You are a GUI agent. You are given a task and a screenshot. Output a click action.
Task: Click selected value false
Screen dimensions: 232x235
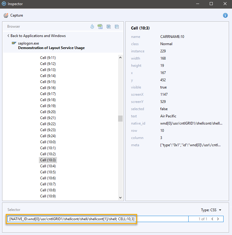coord(164,109)
